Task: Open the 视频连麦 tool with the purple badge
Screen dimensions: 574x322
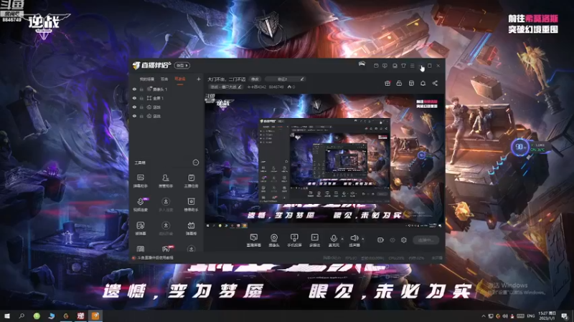Action: (140, 204)
